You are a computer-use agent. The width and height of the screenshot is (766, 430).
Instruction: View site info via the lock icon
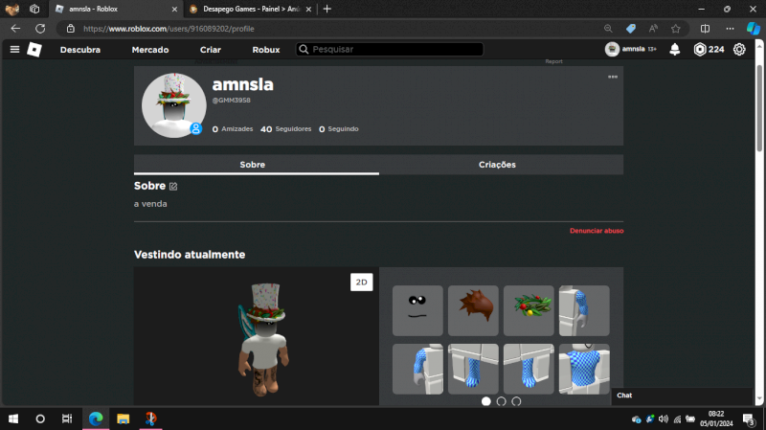point(71,29)
